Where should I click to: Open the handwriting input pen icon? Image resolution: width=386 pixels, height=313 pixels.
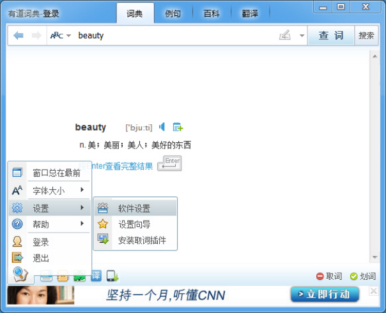tap(285, 36)
